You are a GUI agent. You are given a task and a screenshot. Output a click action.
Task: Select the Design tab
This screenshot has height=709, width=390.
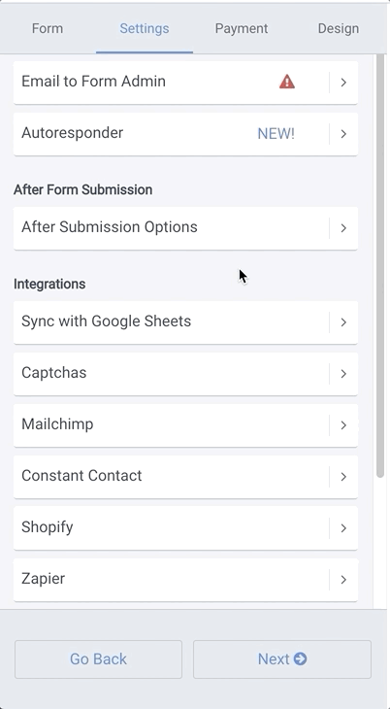pyautogui.click(x=338, y=28)
